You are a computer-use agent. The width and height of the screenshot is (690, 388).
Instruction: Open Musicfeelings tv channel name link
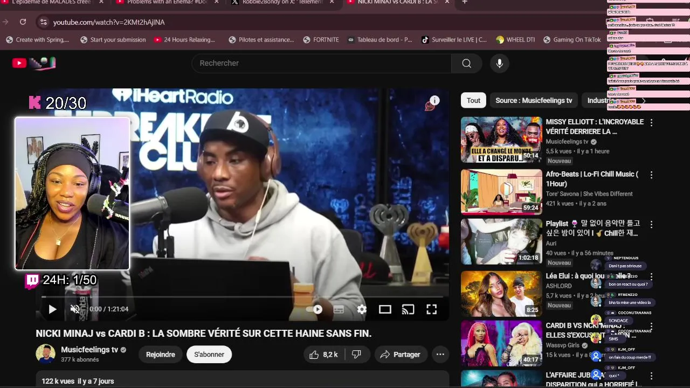tap(89, 350)
